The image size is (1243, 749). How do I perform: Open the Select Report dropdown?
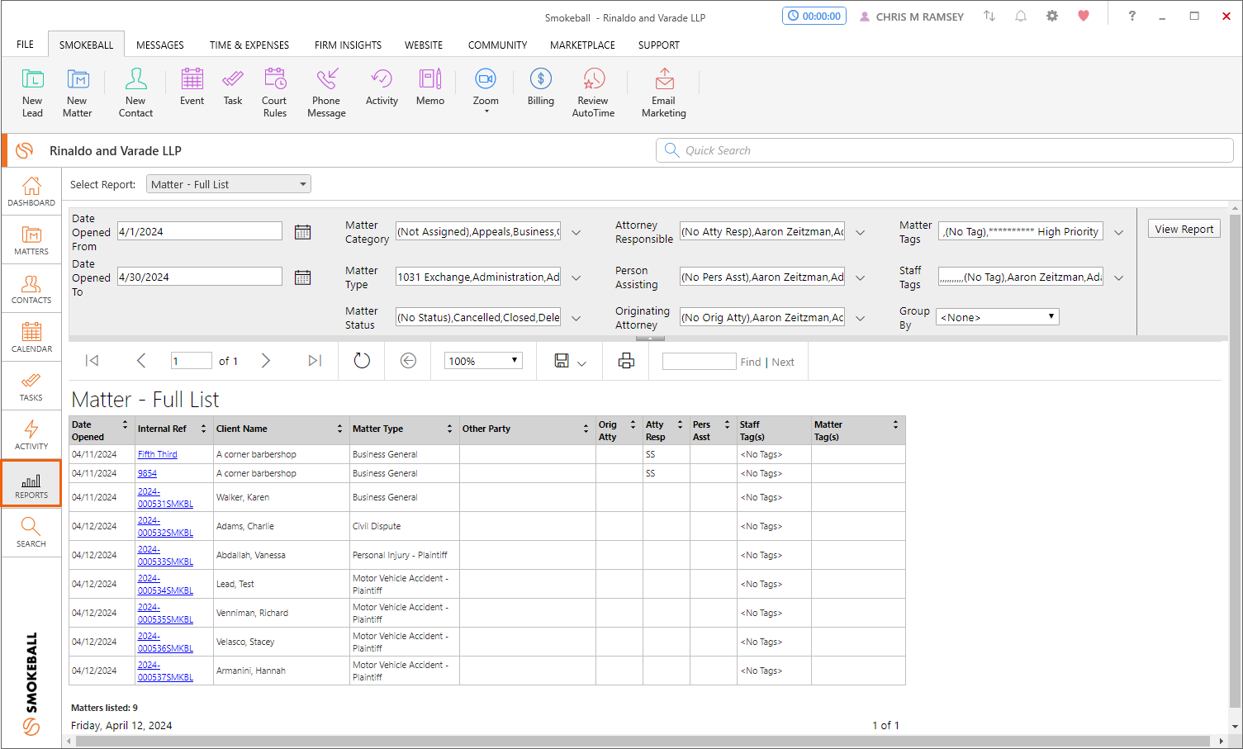pyautogui.click(x=229, y=184)
